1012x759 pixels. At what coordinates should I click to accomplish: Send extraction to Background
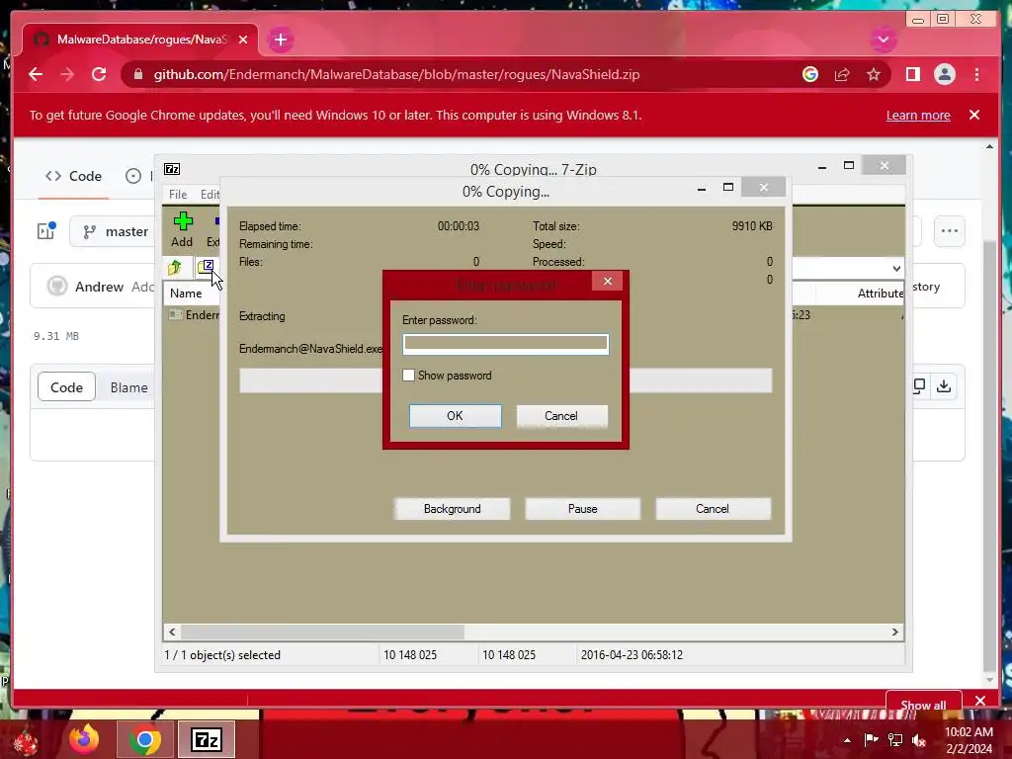tap(452, 509)
